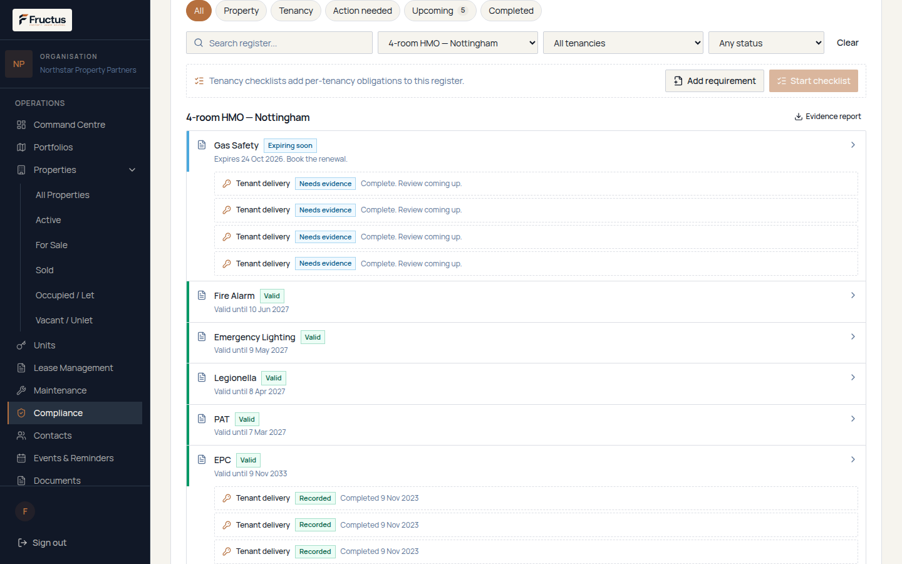Open the user avatar F

tap(25, 511)
